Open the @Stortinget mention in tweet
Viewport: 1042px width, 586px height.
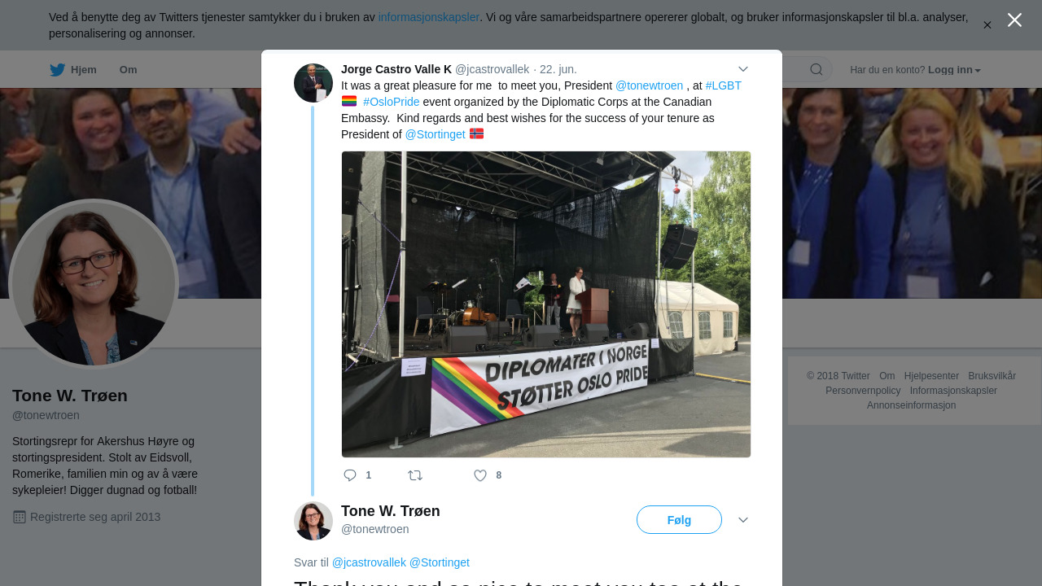pyautogui.click(x=436, y=134)
